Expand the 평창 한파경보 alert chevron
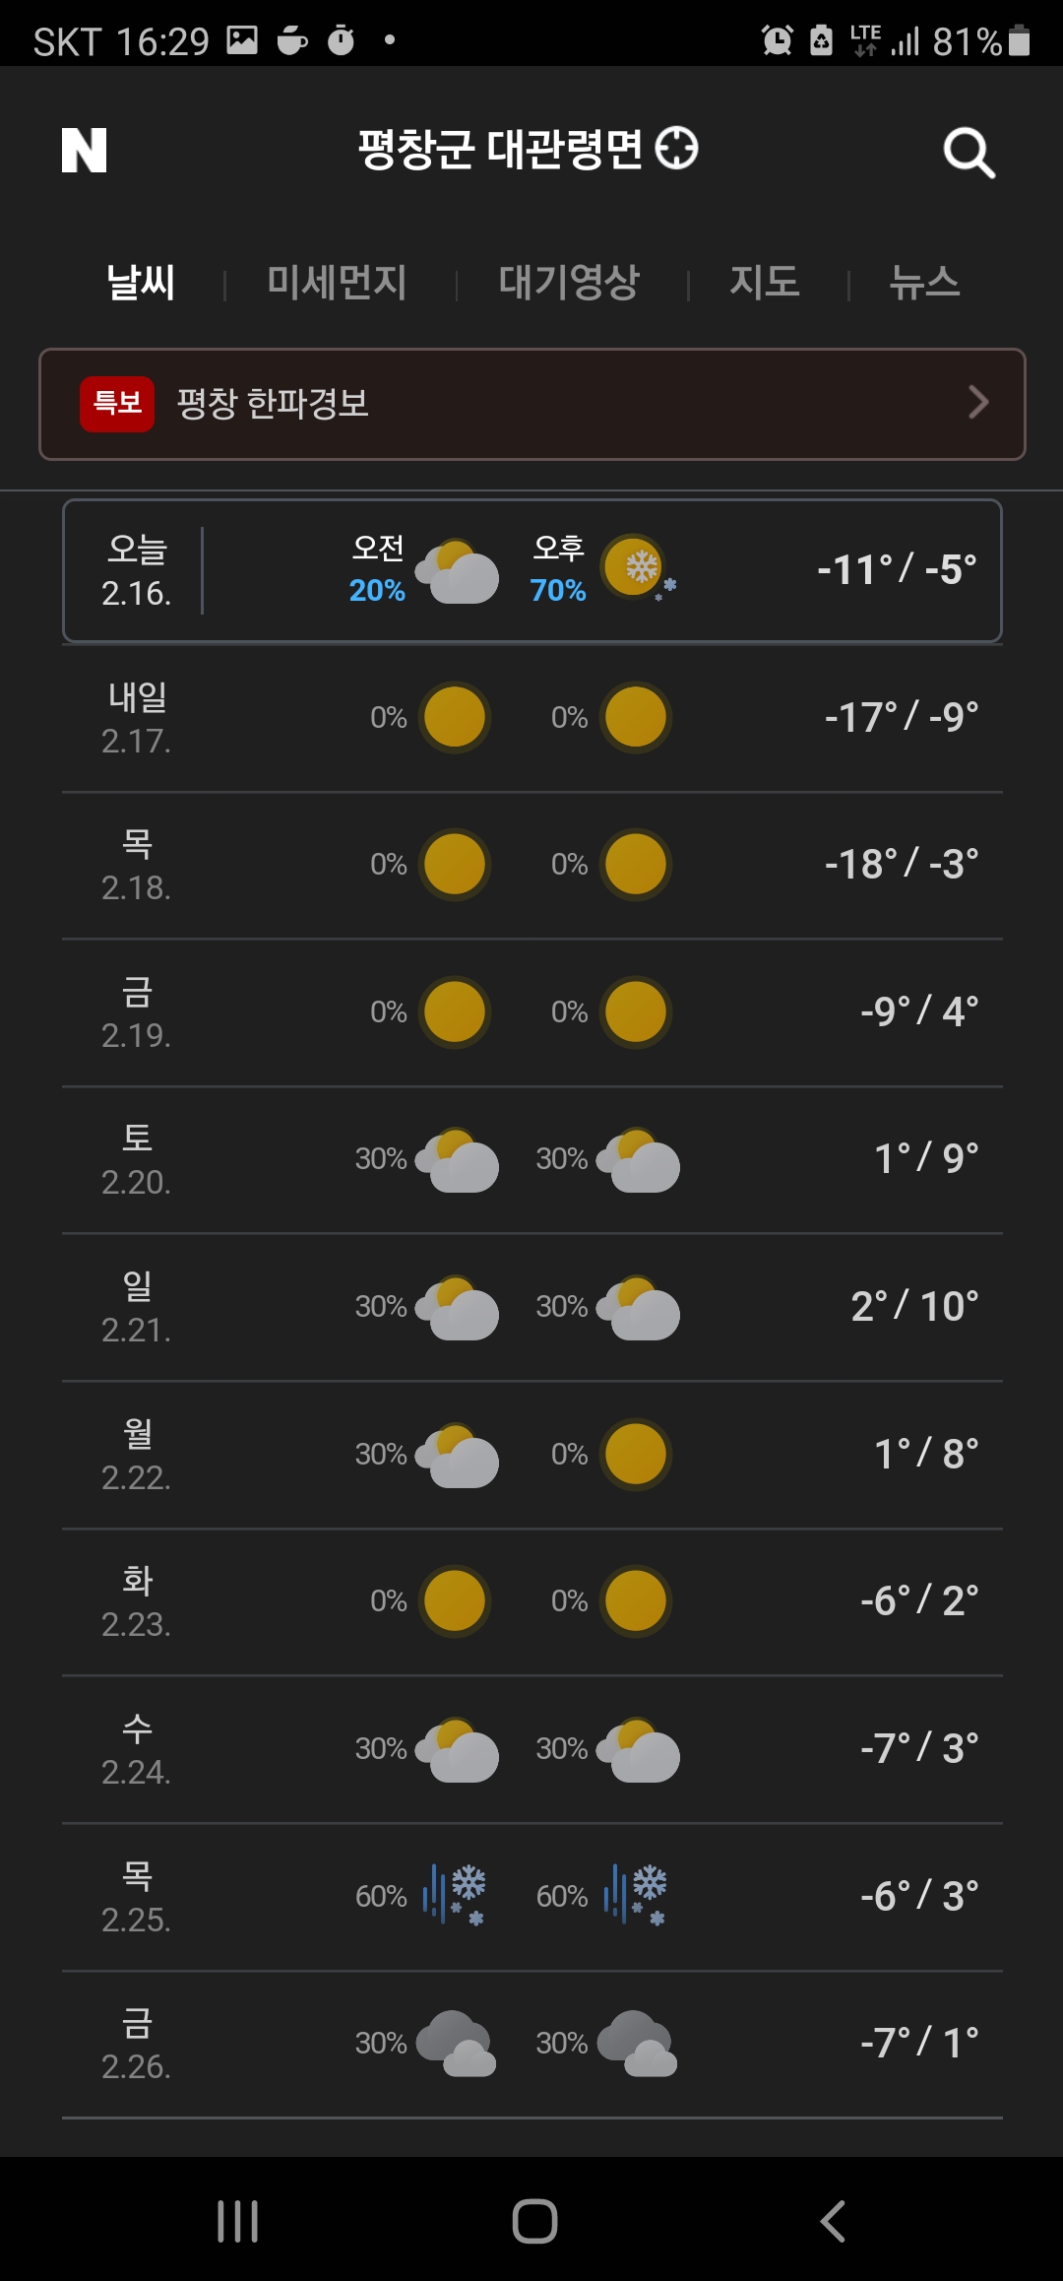This screenshot has height=2281, width=1063. [978, 402]
